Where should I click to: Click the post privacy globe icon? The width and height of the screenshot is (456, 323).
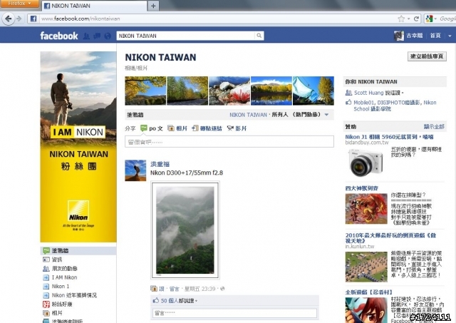coord(222,289)
